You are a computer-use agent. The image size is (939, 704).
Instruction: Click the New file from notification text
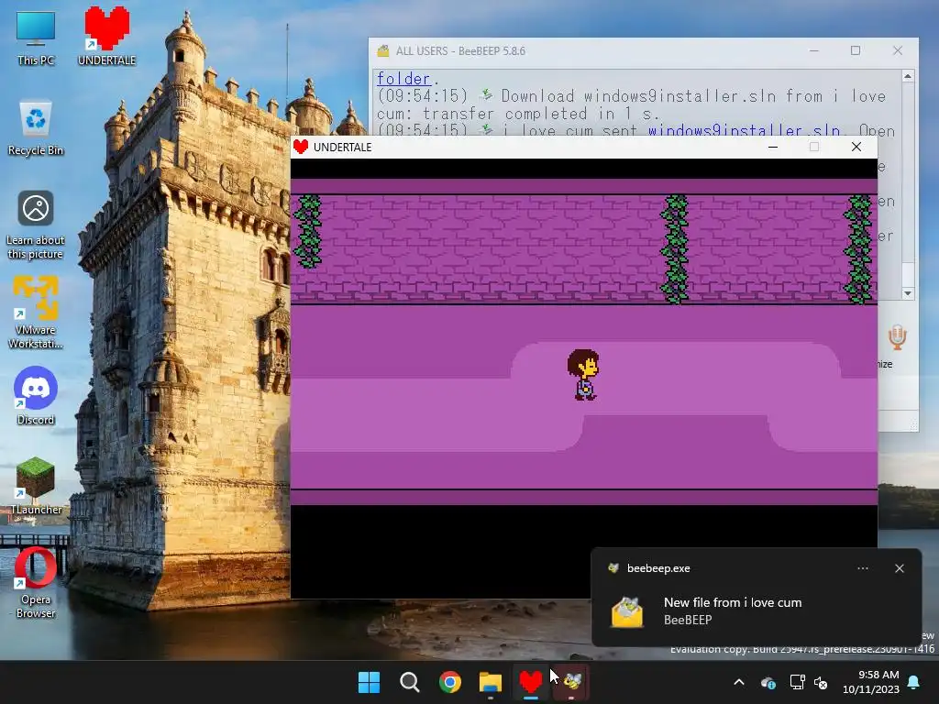(x=733, y=602)
